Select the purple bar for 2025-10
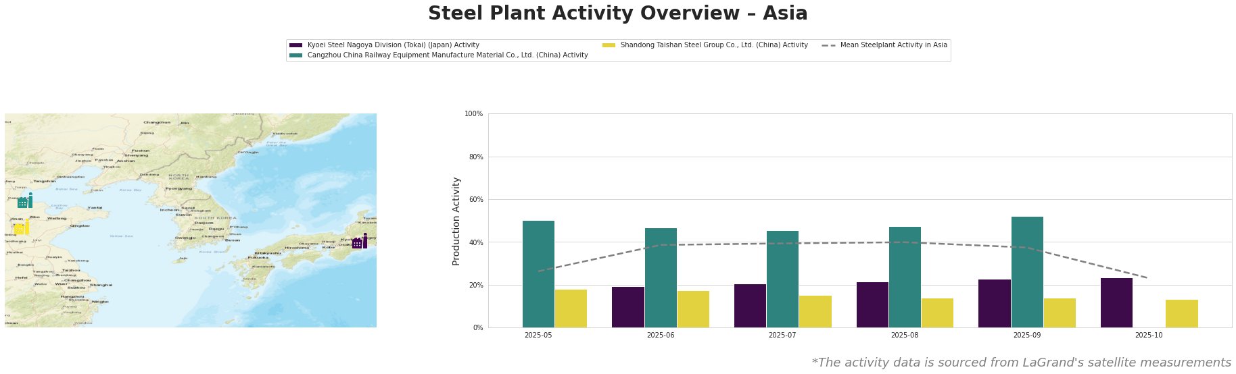The width and height of the screenshot is (1236, 374). [x=1116, y=302]
